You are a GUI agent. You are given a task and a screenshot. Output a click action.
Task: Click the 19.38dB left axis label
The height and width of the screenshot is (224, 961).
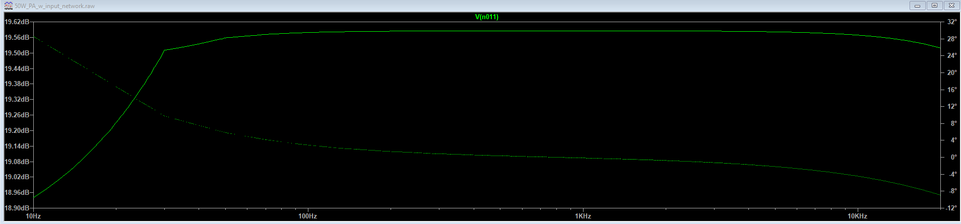(x=17, y=84)
